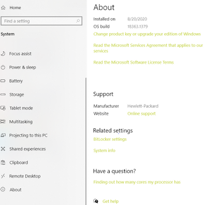This screenshot has height=205, width=207.
Task: Click the Focus assist moon icon
Action: [3, 54]
